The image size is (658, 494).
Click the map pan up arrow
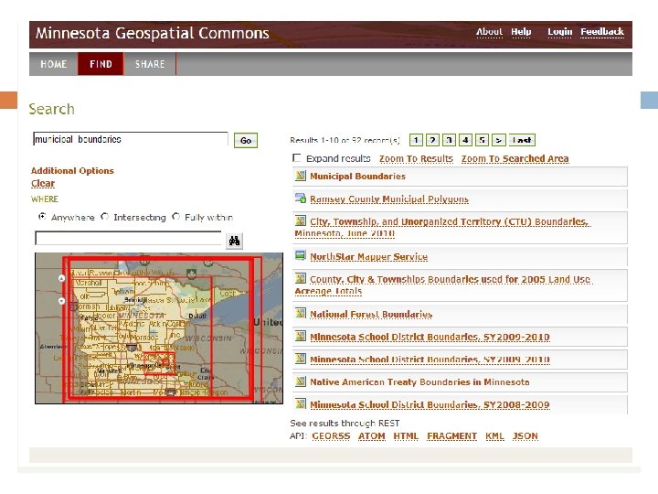[62, 278]
